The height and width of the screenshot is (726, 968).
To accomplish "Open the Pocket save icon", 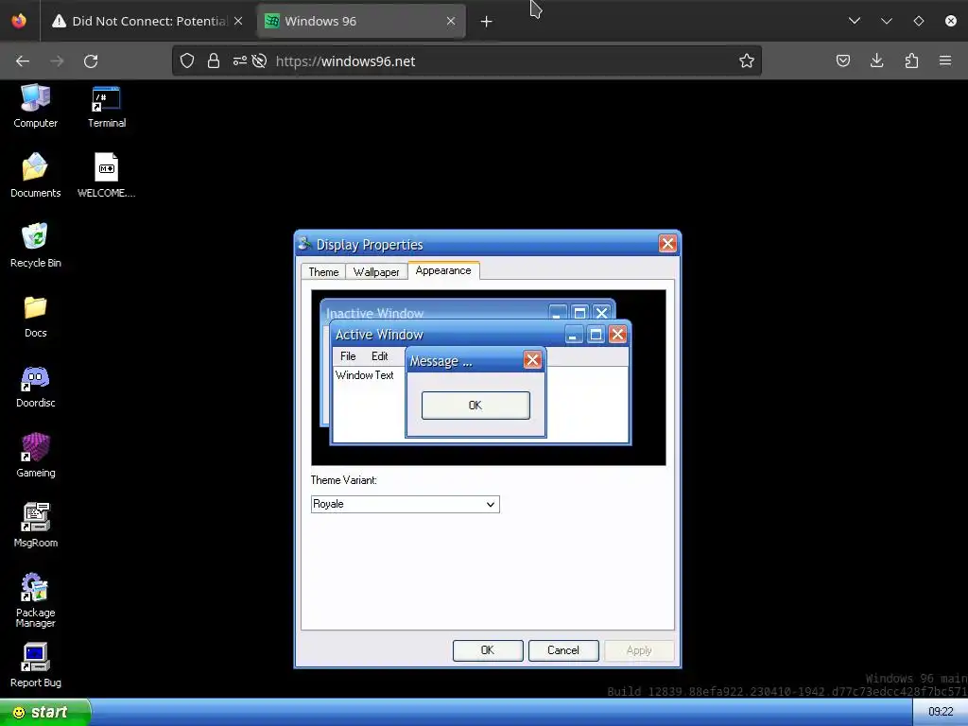I will (842, 60).
